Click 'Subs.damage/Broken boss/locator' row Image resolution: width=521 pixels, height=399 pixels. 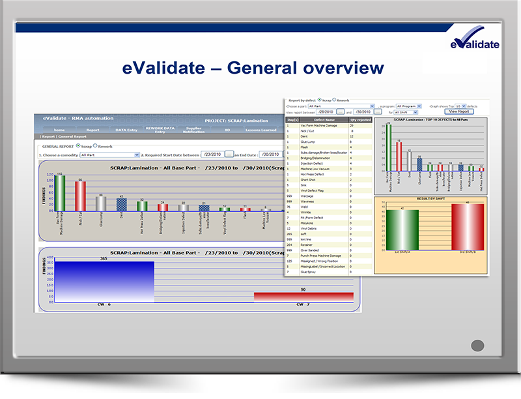[x=329, y=153]
